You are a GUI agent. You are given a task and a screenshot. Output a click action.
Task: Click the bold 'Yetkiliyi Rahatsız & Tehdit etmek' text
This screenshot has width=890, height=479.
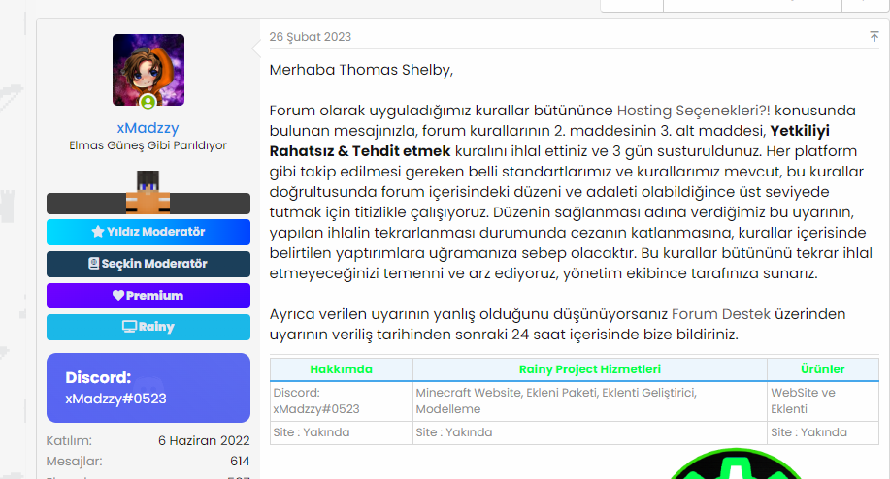coord(549,142)
